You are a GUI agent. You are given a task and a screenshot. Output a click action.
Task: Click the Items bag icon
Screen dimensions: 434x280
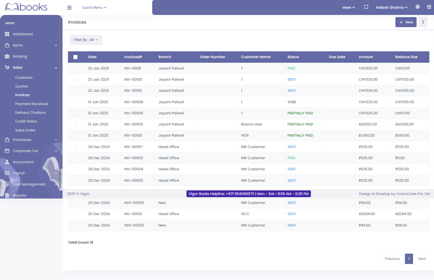click(x=7, y=45)
